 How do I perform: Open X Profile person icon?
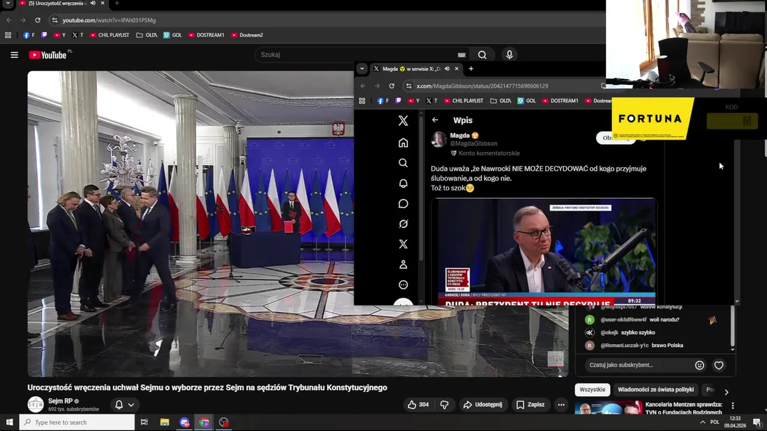[403, 265]
